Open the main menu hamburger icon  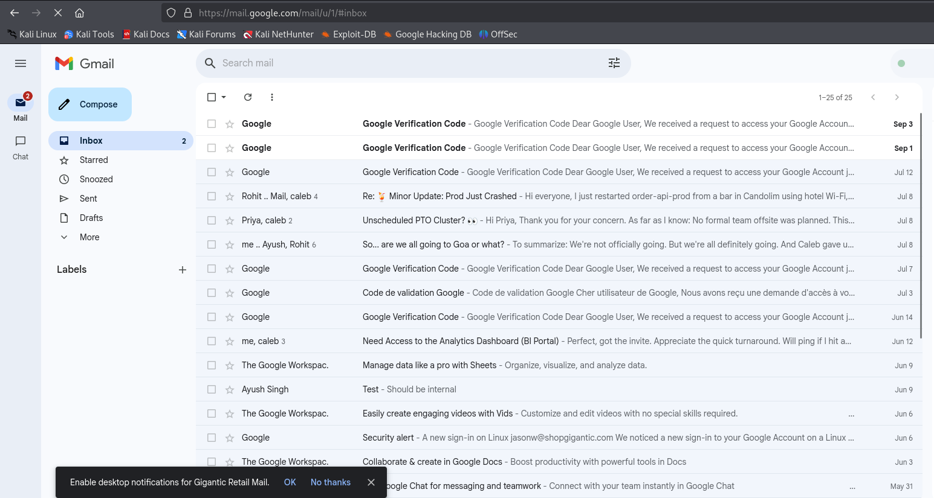21,63
